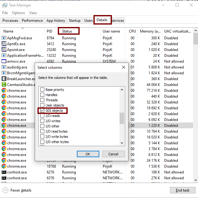Viewport: 198px width, 198px height.
Task: Enable the Base priority column checkbox
Action: click(42, 90)
